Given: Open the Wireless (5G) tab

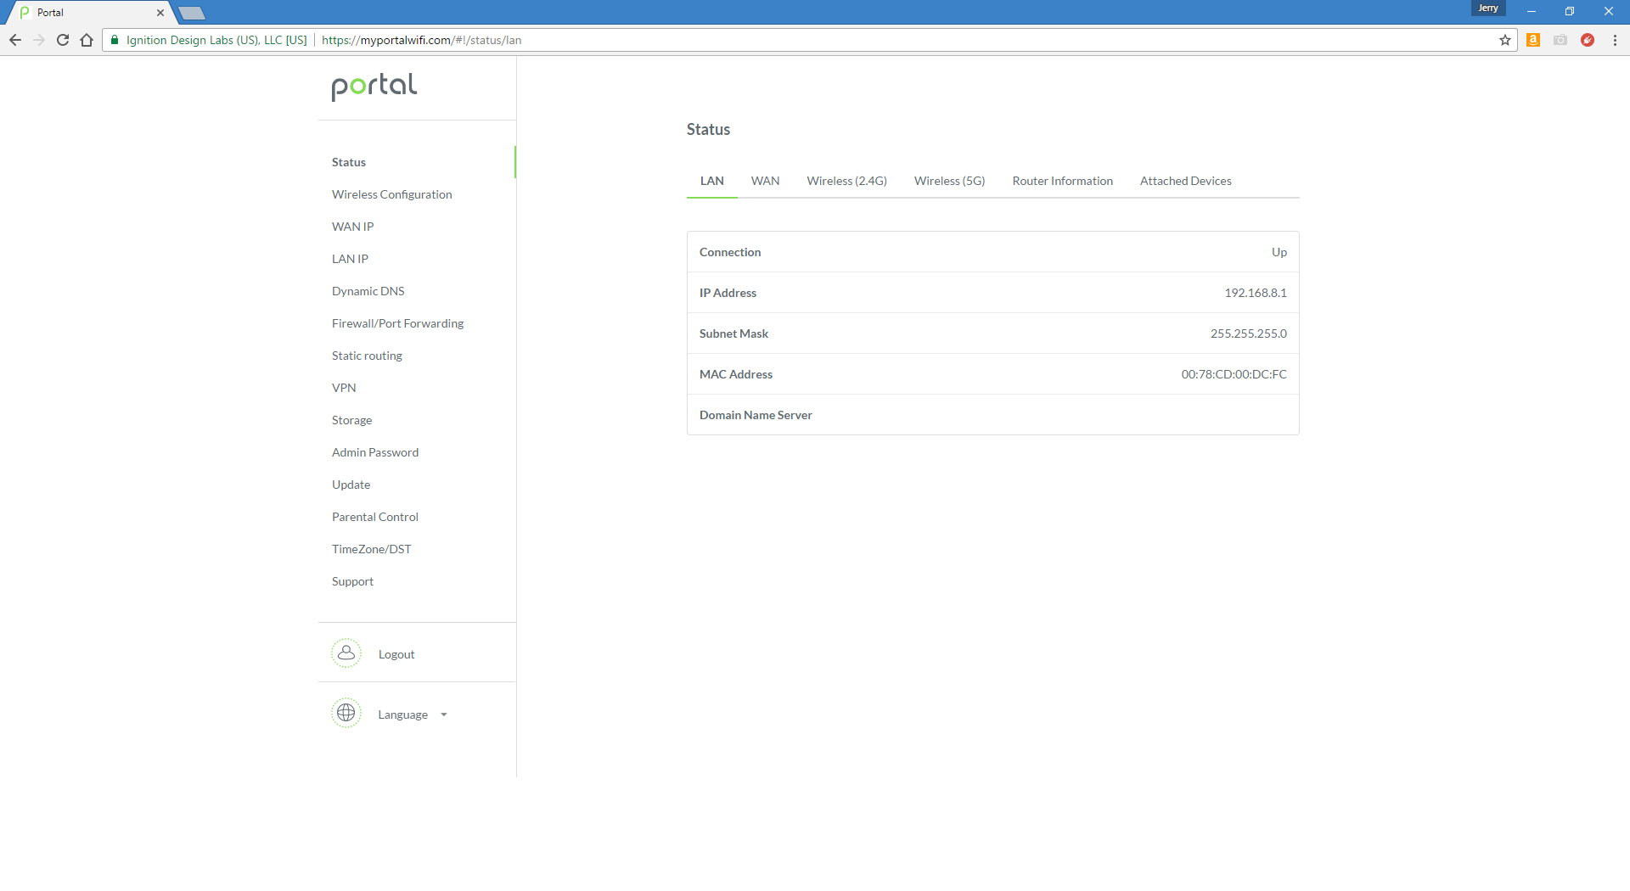Looking at the screenshot, I should pyautogui.click(x=950, y=181).
